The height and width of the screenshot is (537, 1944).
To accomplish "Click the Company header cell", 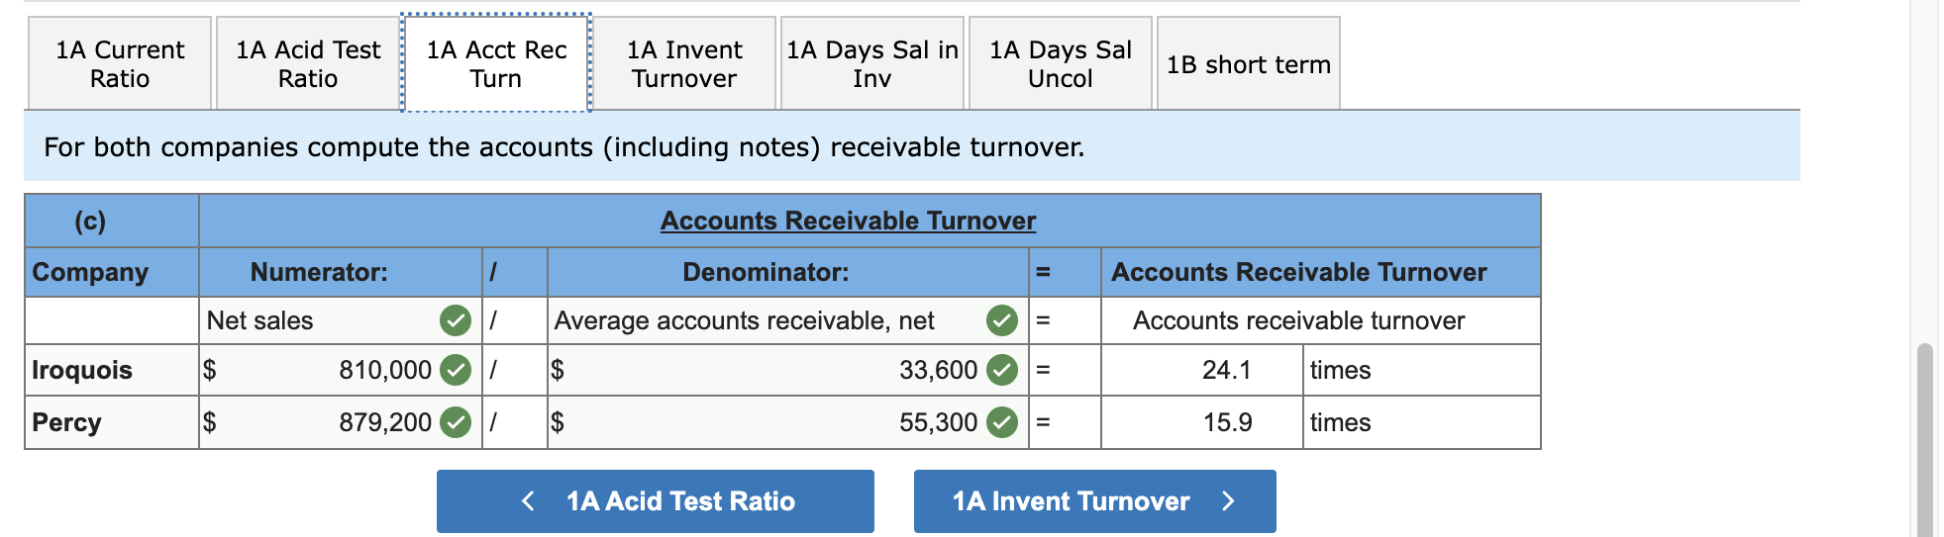I will point(112,272).
